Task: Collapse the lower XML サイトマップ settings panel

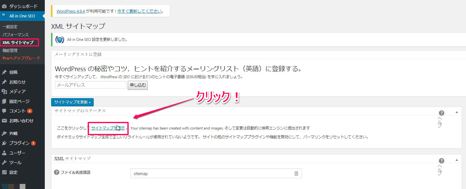Action: 457,160
